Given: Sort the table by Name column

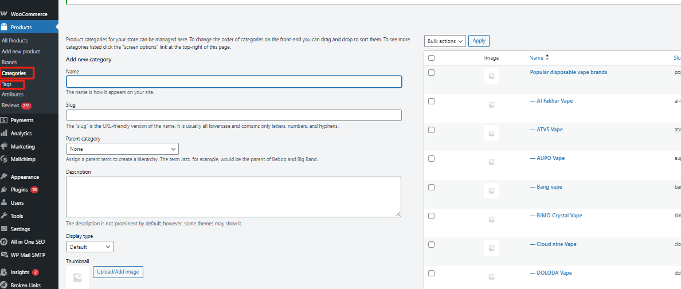Looking at the screenshot, I should [537, 58].
